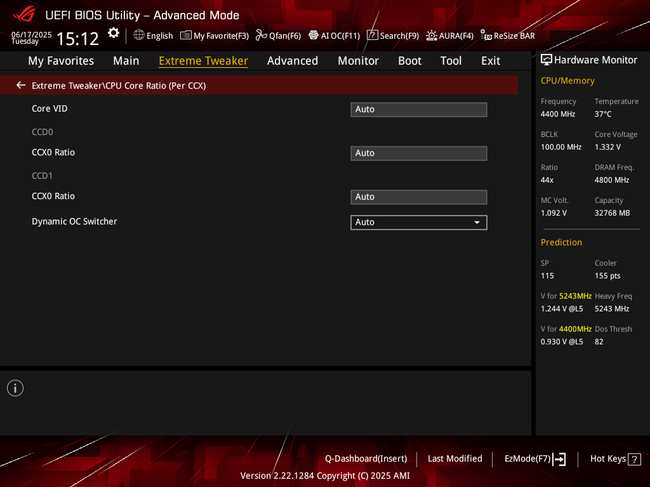Switch to the Monitor tab
Viewport: 650px width, 487px height.
tap(358, 61)
